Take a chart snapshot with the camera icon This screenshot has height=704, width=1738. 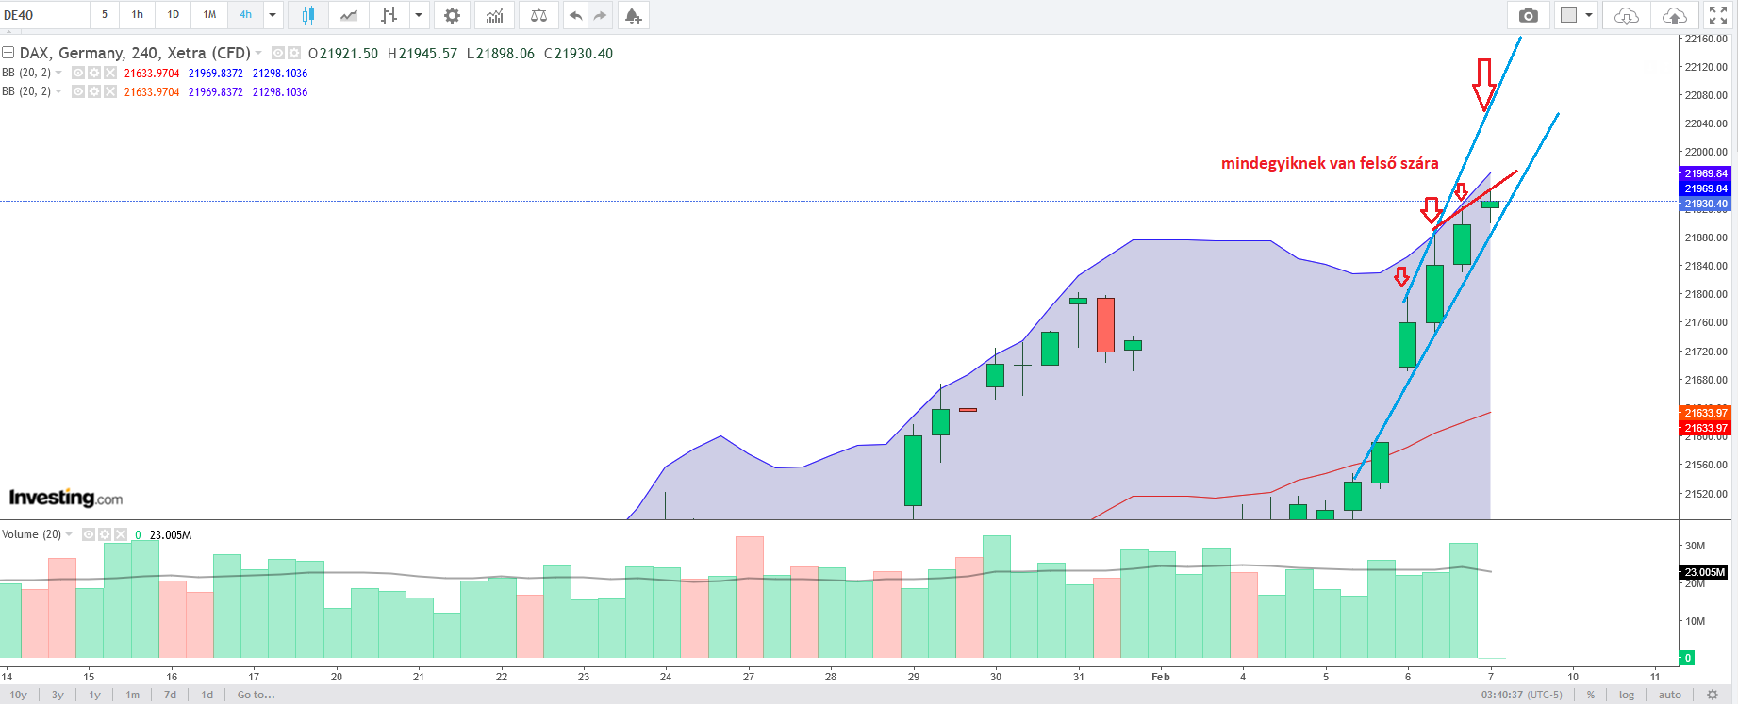tap(1529, 15)
